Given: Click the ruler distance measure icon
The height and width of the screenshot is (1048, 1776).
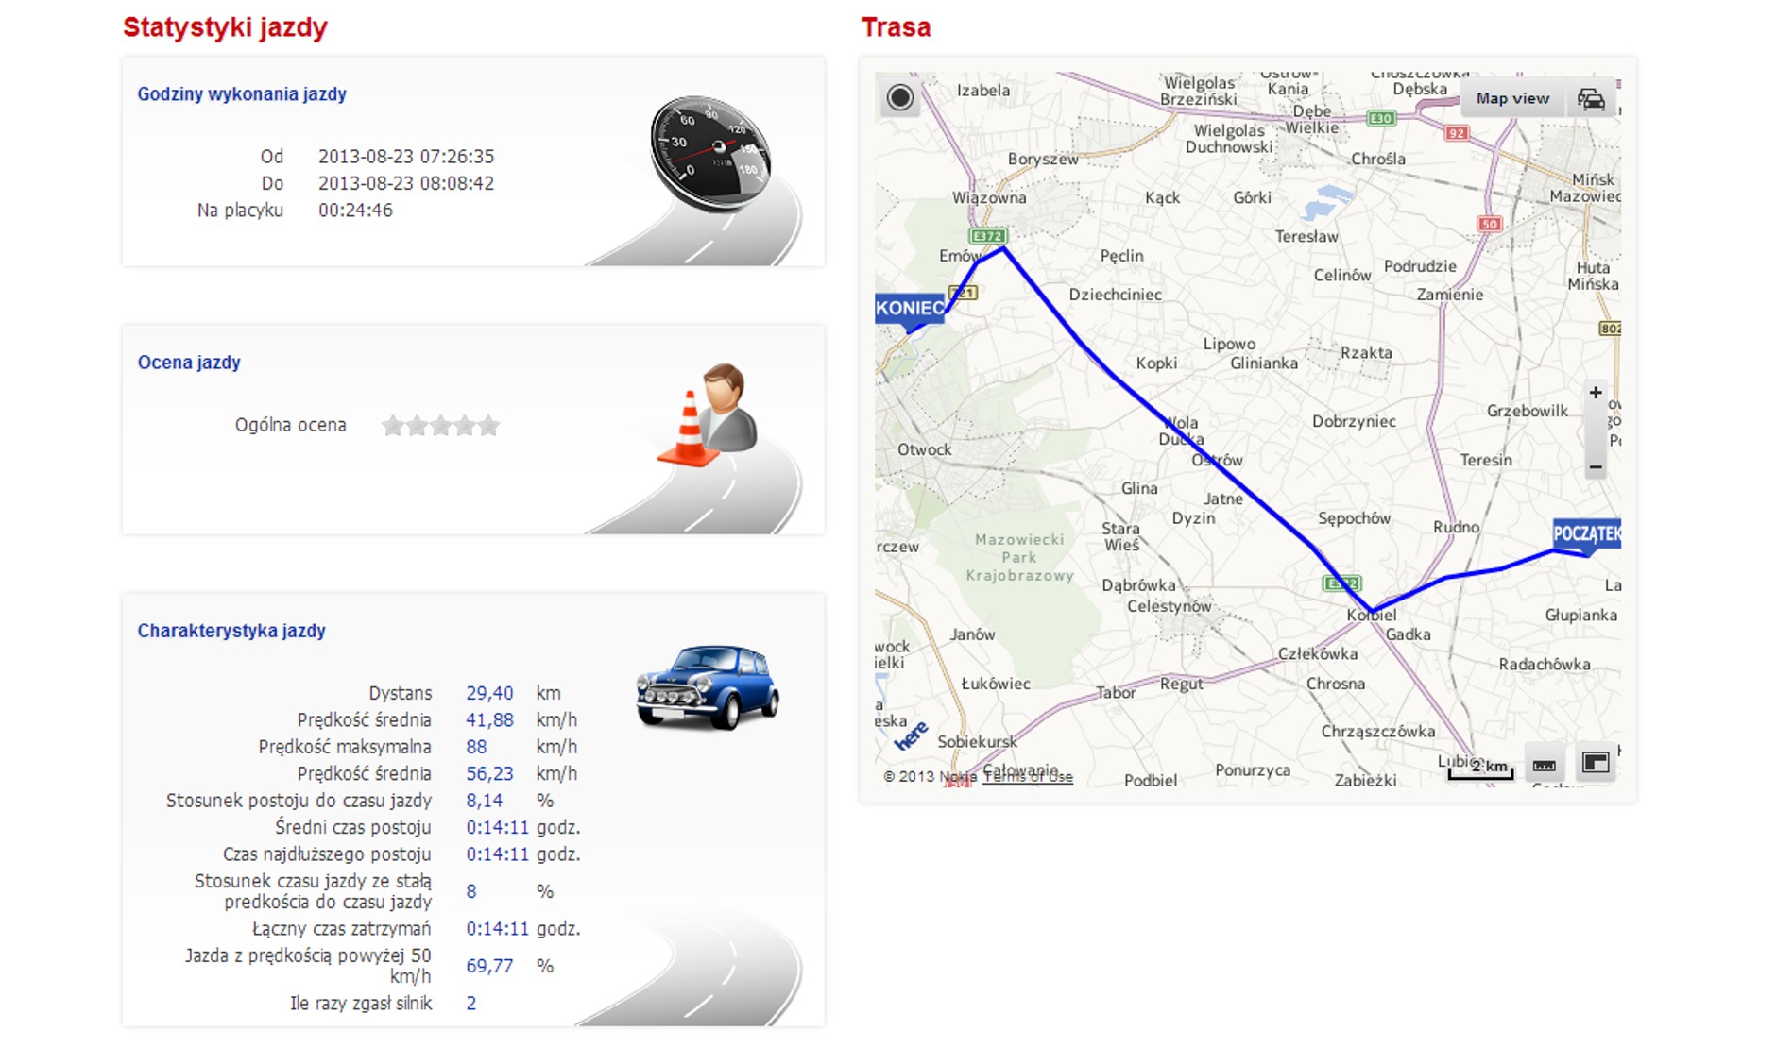Looking at the screenshot, I should tap(1544, 764).
